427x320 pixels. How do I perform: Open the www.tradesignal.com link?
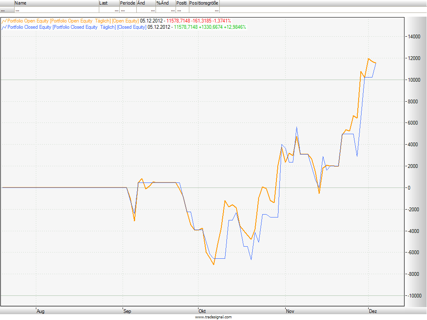(x=213, y=317)
